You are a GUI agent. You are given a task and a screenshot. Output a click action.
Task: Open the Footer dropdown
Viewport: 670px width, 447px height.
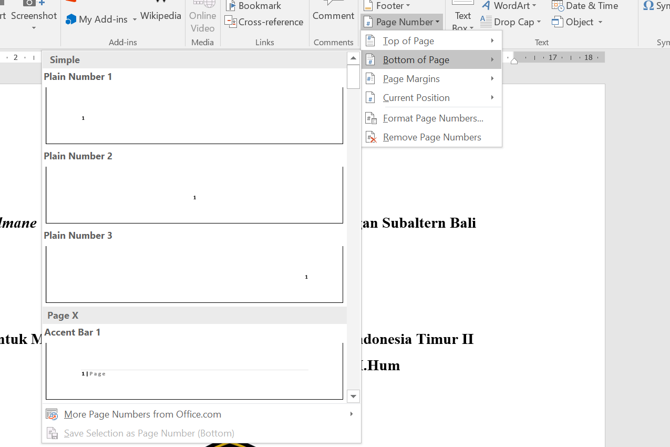pos(386,6)
